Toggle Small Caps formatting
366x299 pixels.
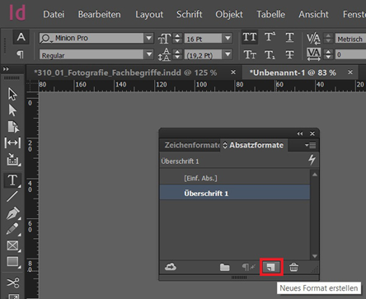250,54
